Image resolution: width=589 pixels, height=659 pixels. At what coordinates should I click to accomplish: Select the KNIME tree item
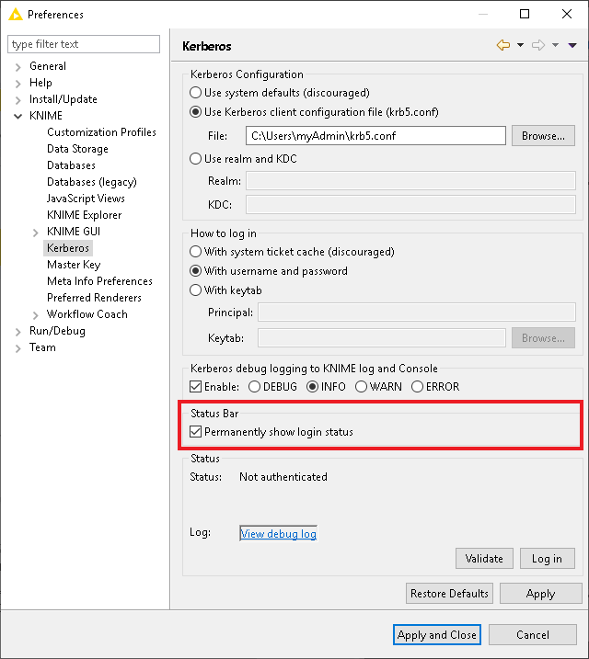46,116
